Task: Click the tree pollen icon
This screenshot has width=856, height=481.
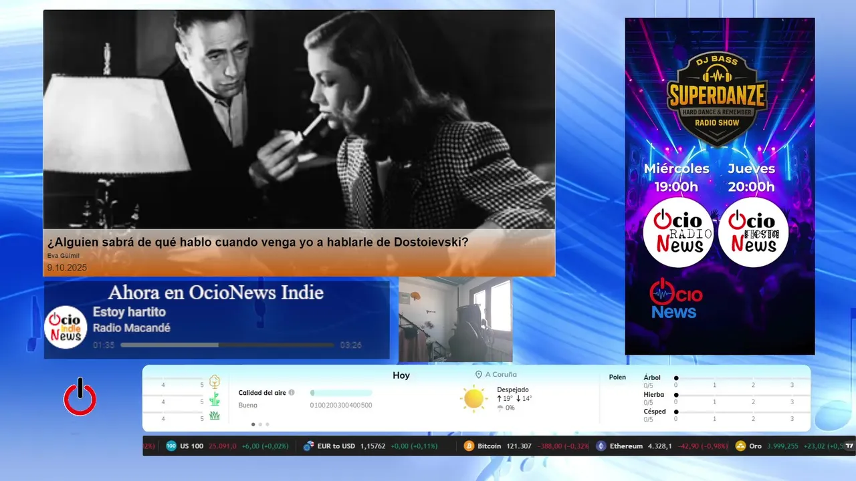Action: (x=215, y=381)
